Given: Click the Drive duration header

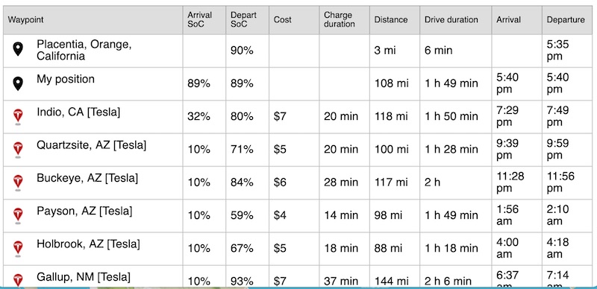Looking at the screenshot, I should point(451,20).
